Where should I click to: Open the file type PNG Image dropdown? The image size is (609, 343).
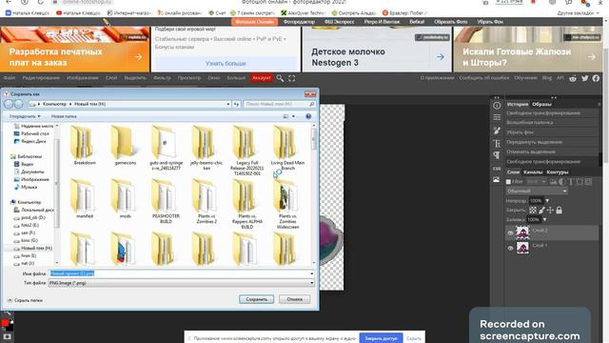tap(182, 283)
